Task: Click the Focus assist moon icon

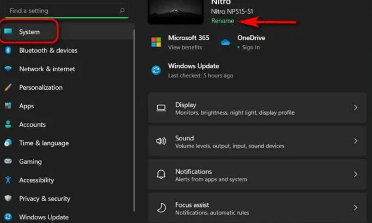Action: 162,208
